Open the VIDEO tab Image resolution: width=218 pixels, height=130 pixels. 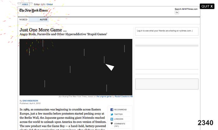25,4
